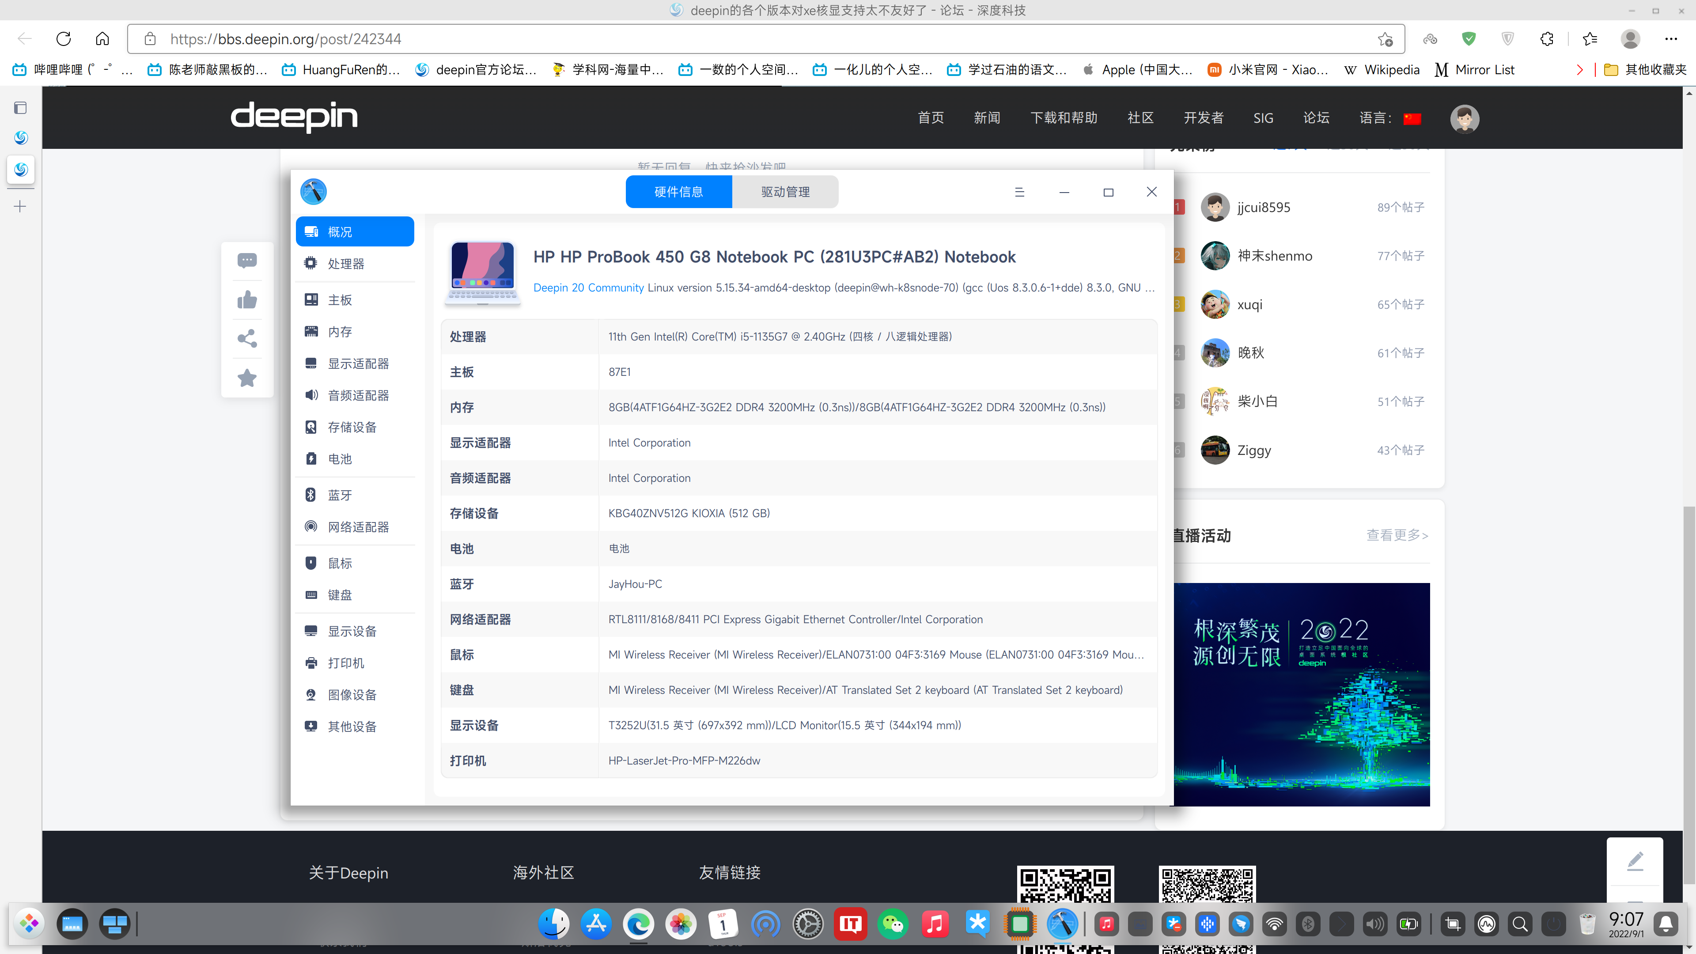Screen dimensions: 1696x954
Task: Open the device manager hamburger menu
Action: tap(1019, 192)
